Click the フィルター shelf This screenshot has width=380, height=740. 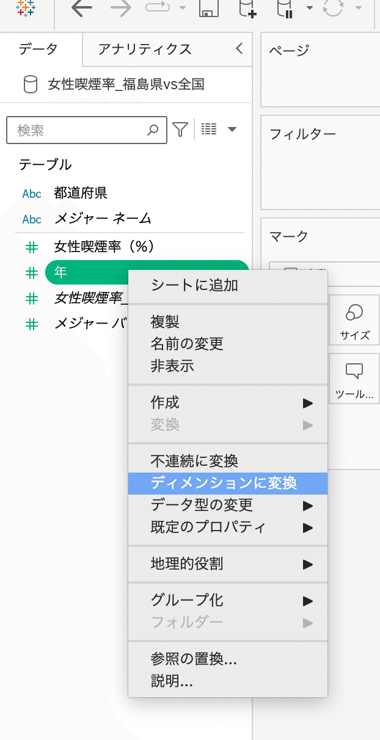(320, 162)
